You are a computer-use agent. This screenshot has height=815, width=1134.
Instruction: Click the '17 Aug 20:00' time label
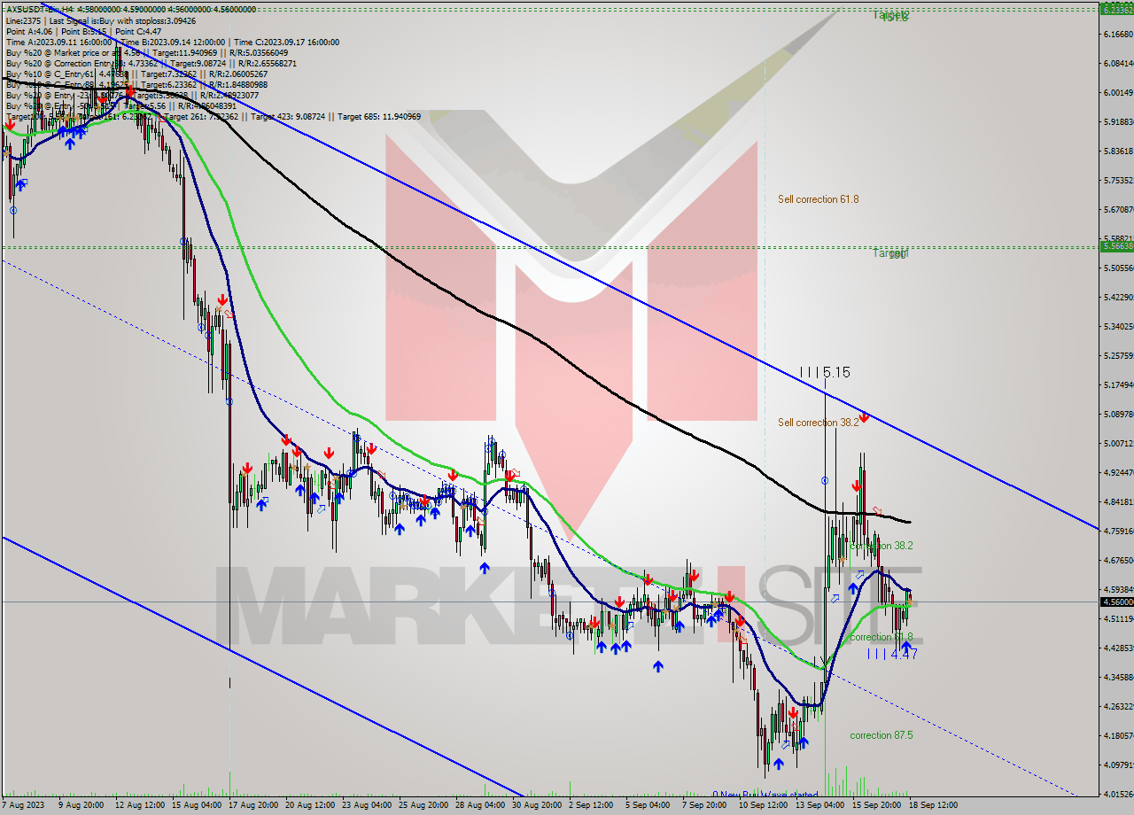(254, 805)
